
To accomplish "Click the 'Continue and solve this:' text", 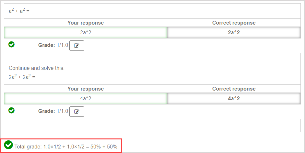I will tap(37, 68).
